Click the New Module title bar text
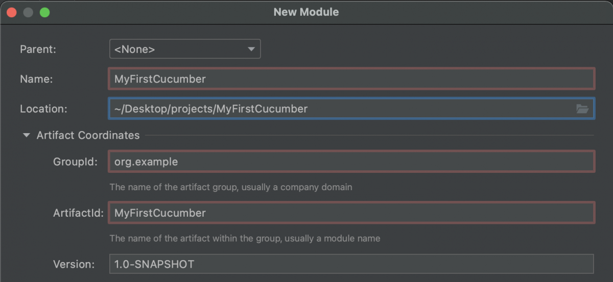 (306, 12)
